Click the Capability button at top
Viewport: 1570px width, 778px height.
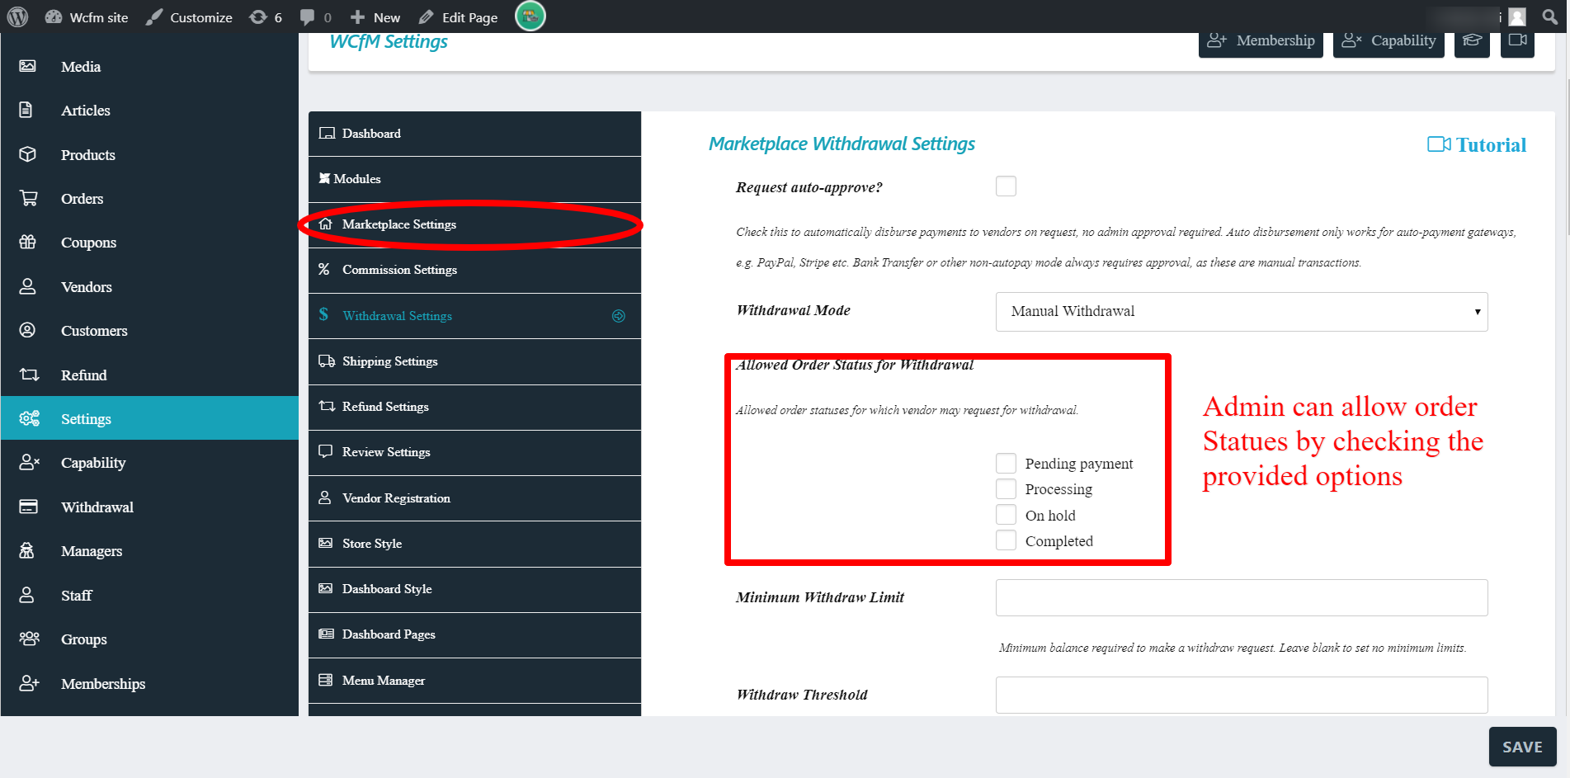[x=1388, y=41]
